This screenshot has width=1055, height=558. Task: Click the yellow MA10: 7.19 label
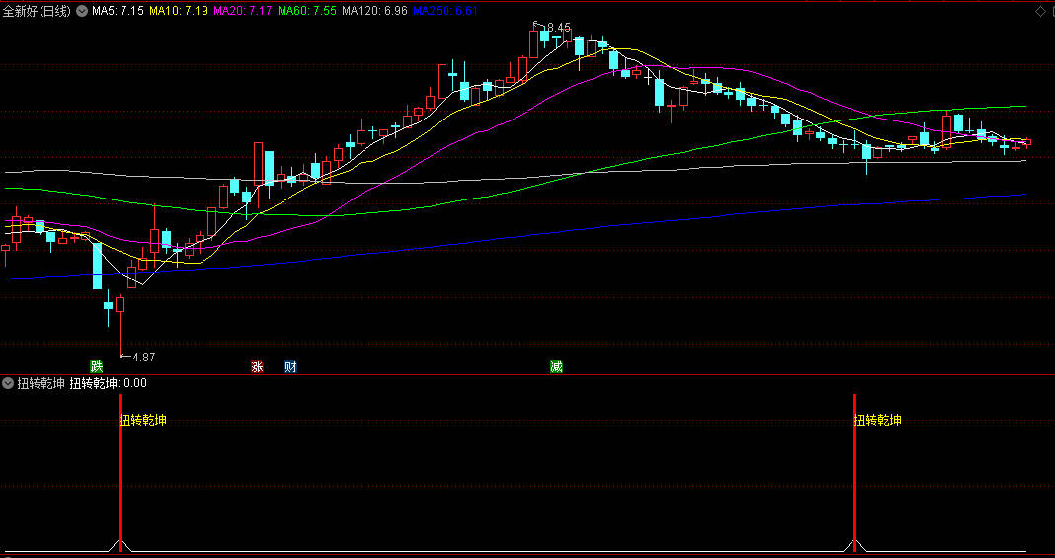pos(178,11)
